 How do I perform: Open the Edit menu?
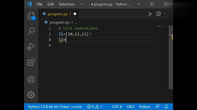[x=50, y=4]
